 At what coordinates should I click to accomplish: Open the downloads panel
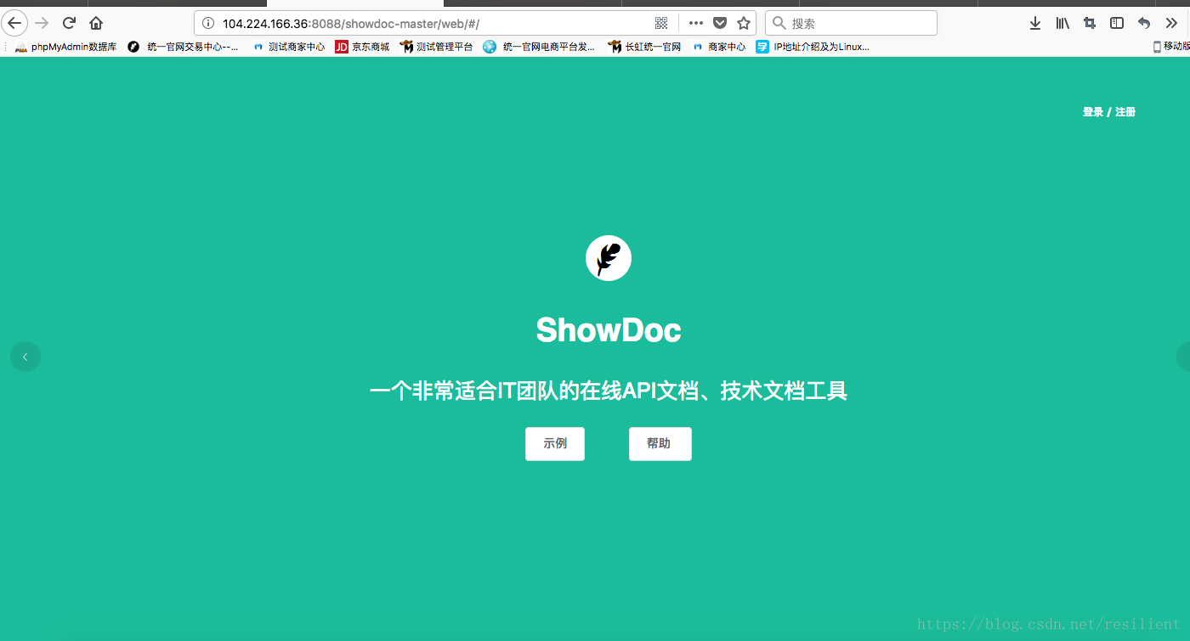(1035, 23)
